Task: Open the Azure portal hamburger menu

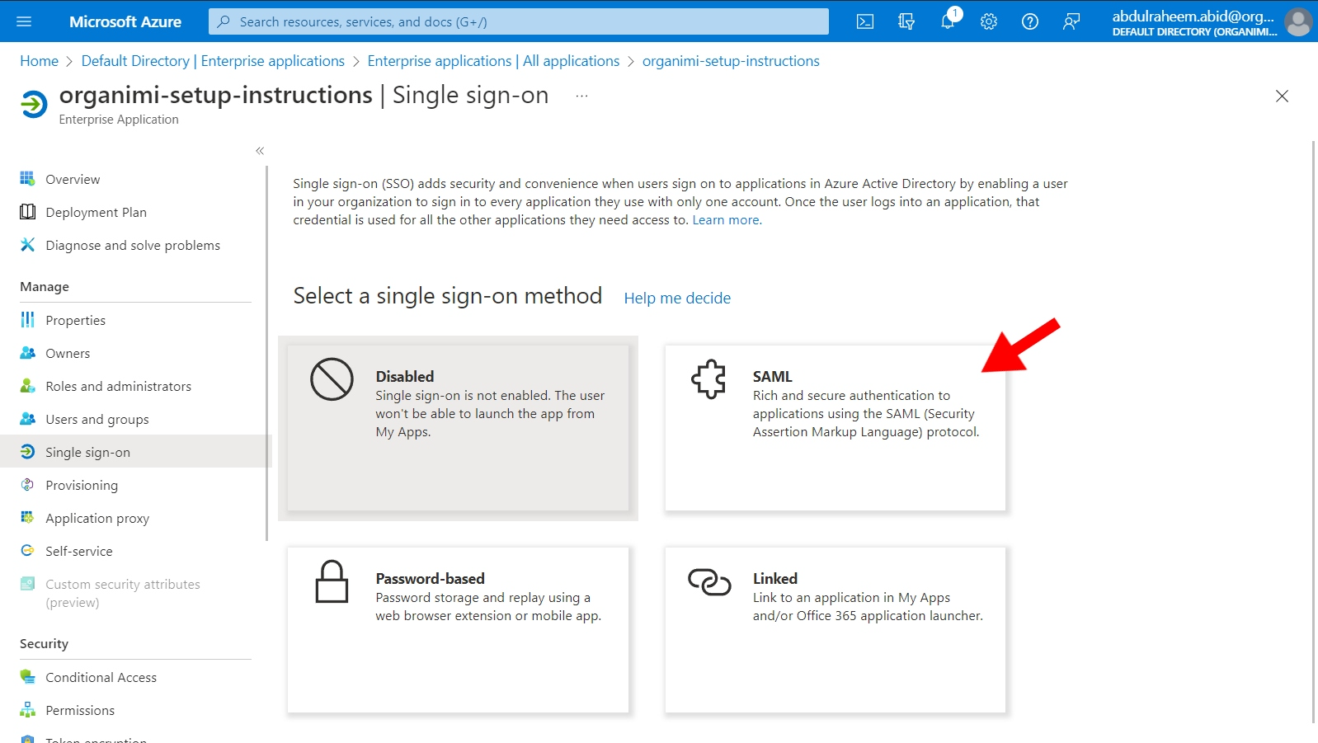Action: [x=24, y=21]
